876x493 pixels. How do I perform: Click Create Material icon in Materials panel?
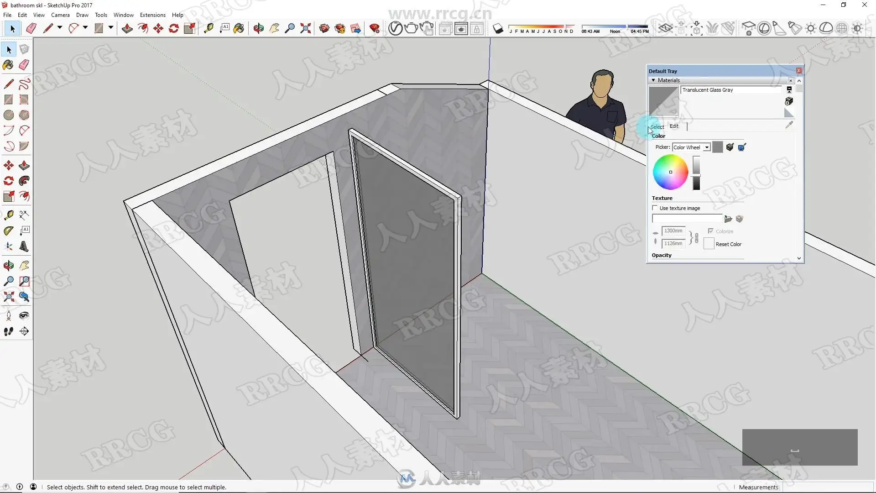click(x=789, y=101)
